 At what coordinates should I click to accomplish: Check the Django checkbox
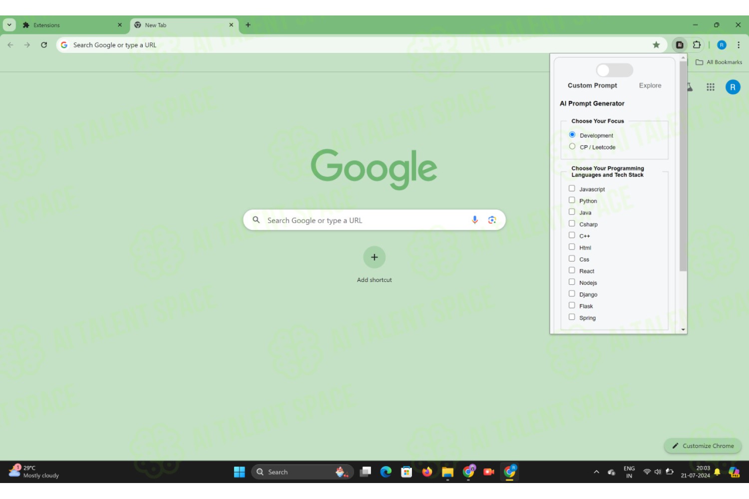[572, 293]
